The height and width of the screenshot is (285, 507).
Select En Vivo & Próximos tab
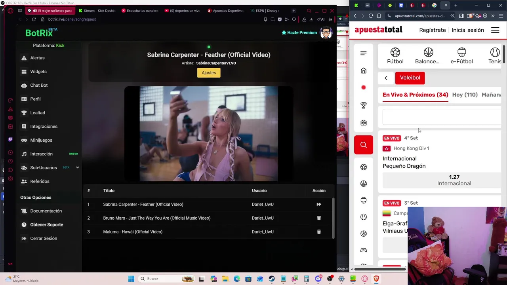point(416,95)
